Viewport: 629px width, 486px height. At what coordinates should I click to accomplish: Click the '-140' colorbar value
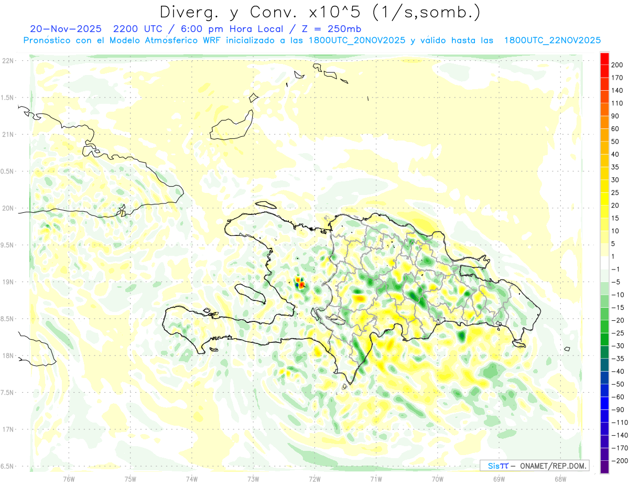[x=619, y=435]
